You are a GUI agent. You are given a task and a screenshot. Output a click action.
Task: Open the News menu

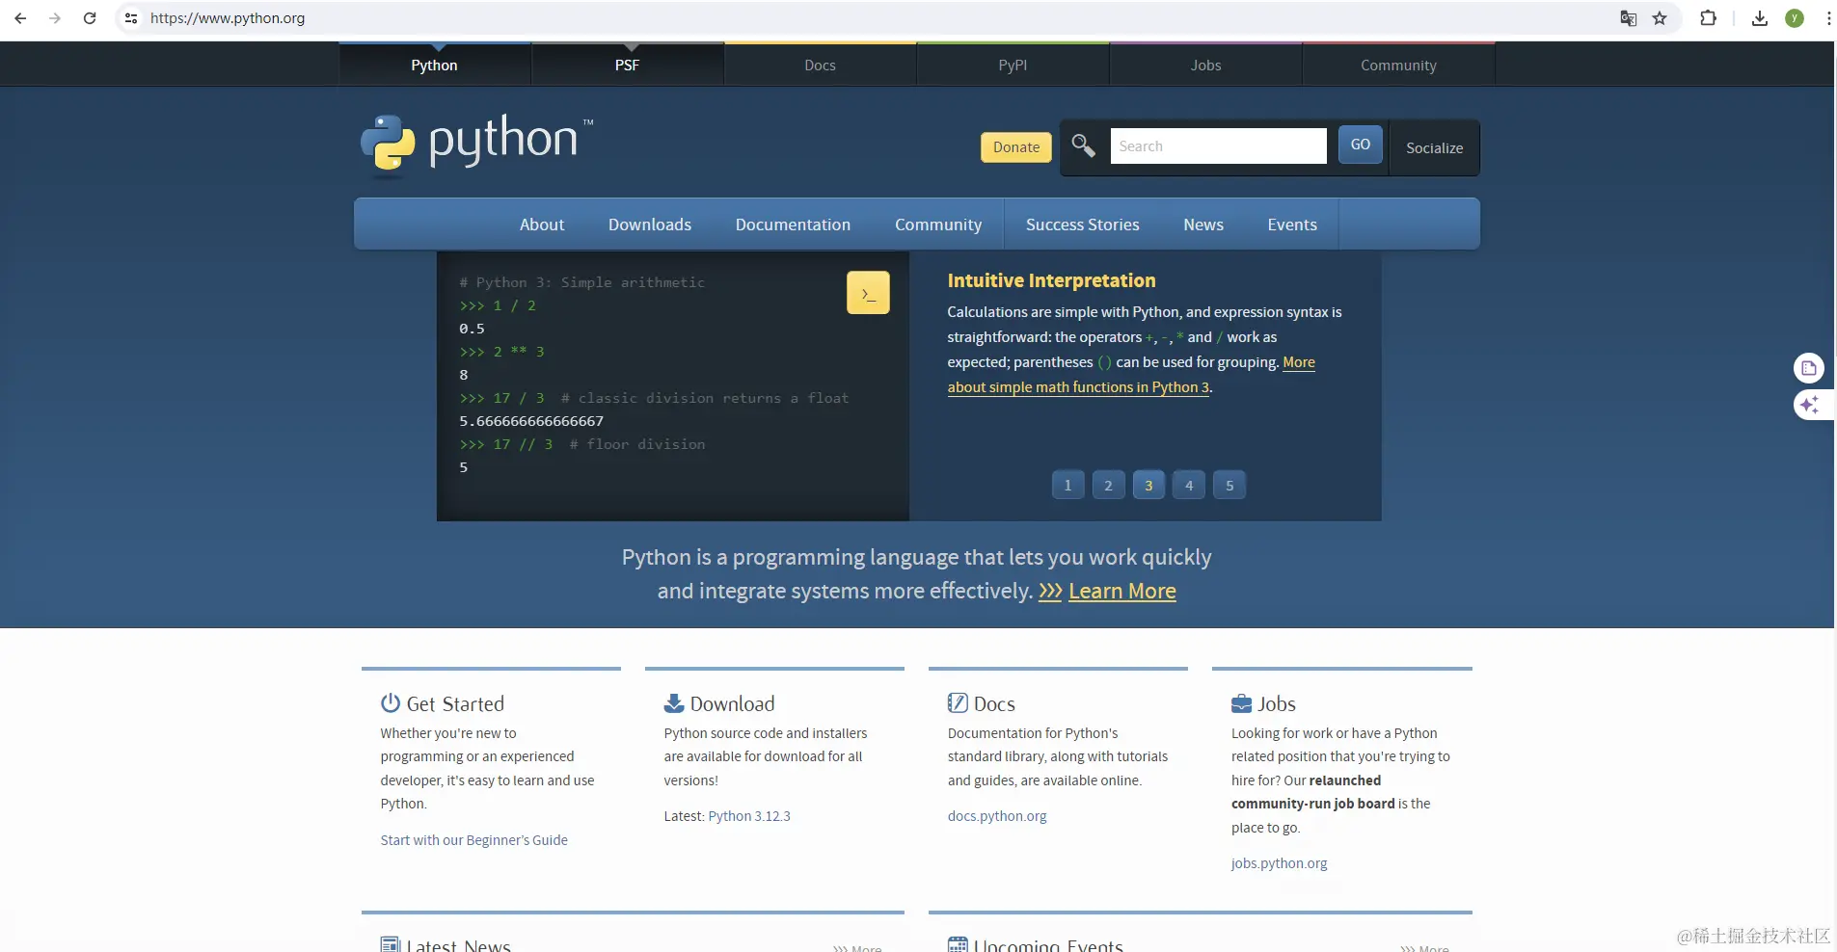[x=1203, y=225]
